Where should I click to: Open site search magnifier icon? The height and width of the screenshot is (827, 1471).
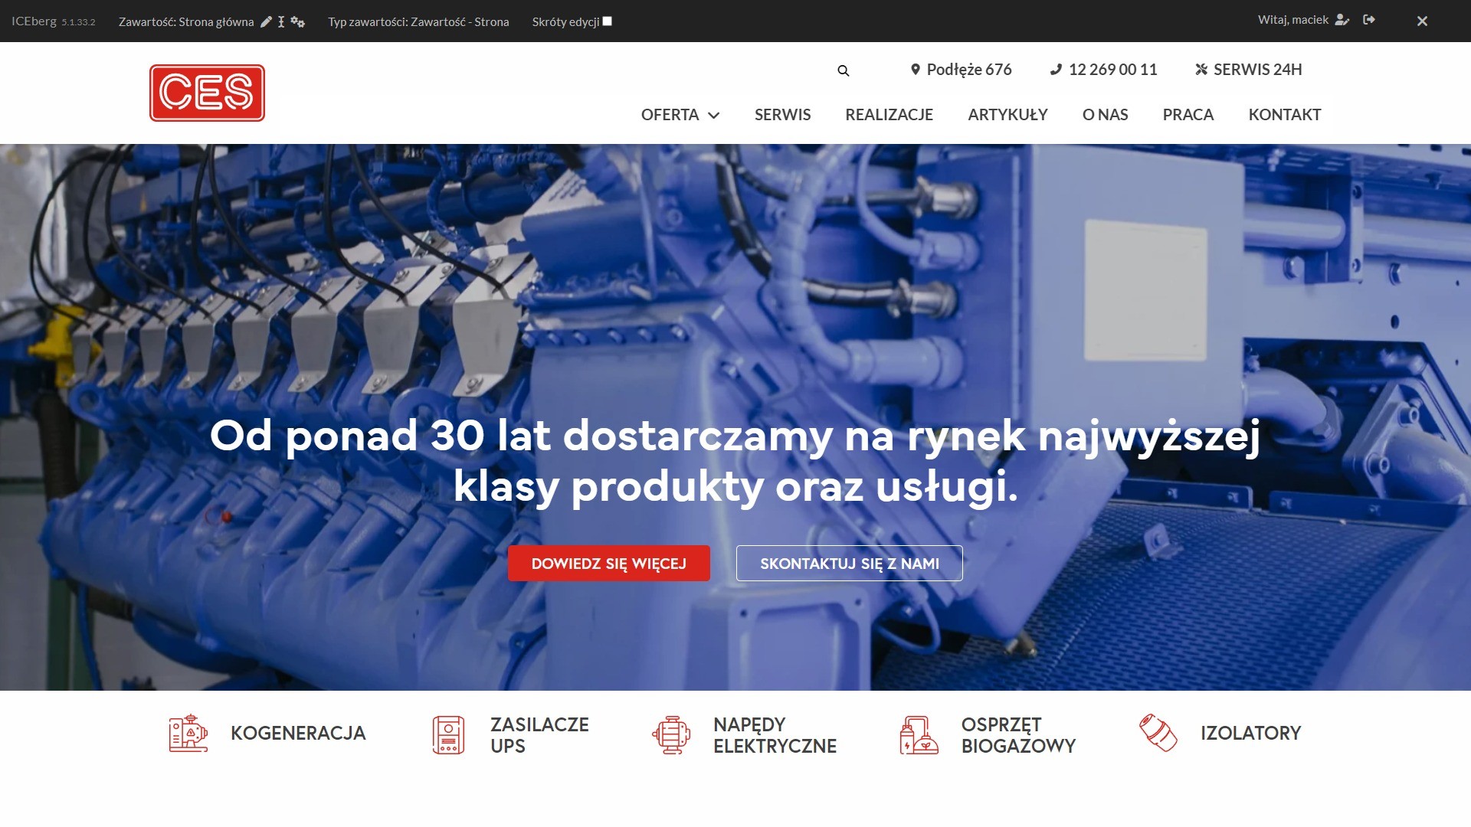[x=844, y=70]
